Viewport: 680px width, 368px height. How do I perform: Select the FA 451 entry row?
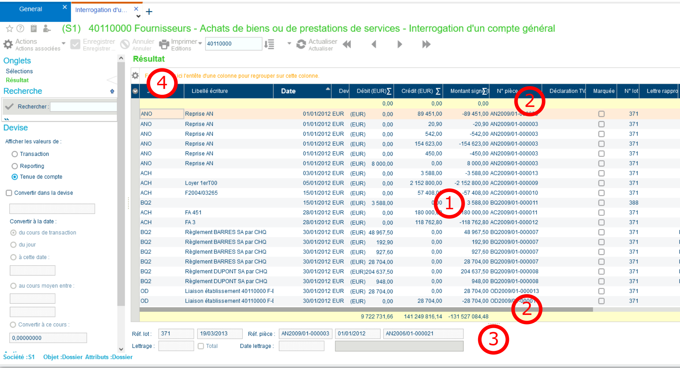pyautogui.click(x=409, y=213)
